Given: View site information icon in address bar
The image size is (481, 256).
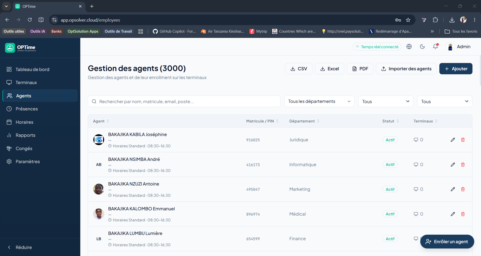Looking at the screenshot, I should point(54,20).
